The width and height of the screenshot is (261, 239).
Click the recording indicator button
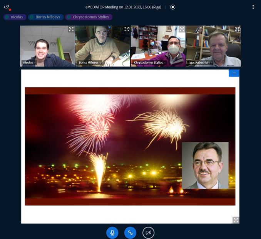pos(172,7)
